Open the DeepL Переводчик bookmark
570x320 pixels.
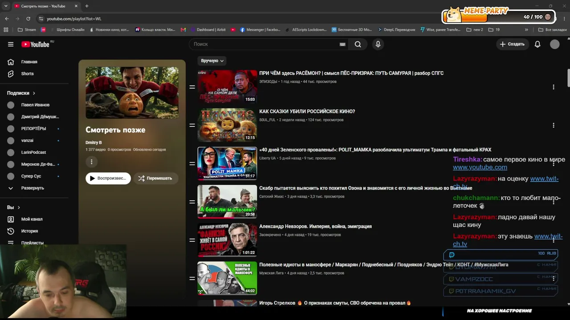tap(396, 30)
